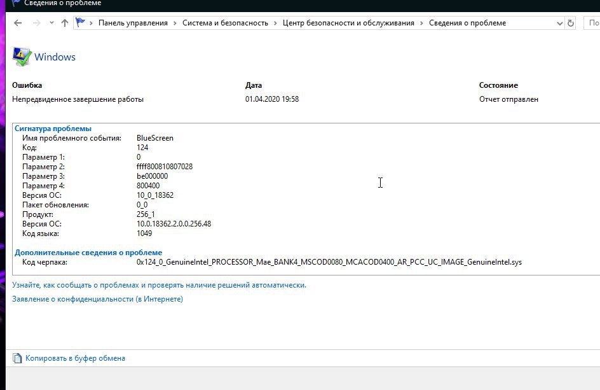Viewport: 600px width, 390px height.
Task: Open Центр безопасности и обслуживания breadcrumb
Action: pos(348,23)
